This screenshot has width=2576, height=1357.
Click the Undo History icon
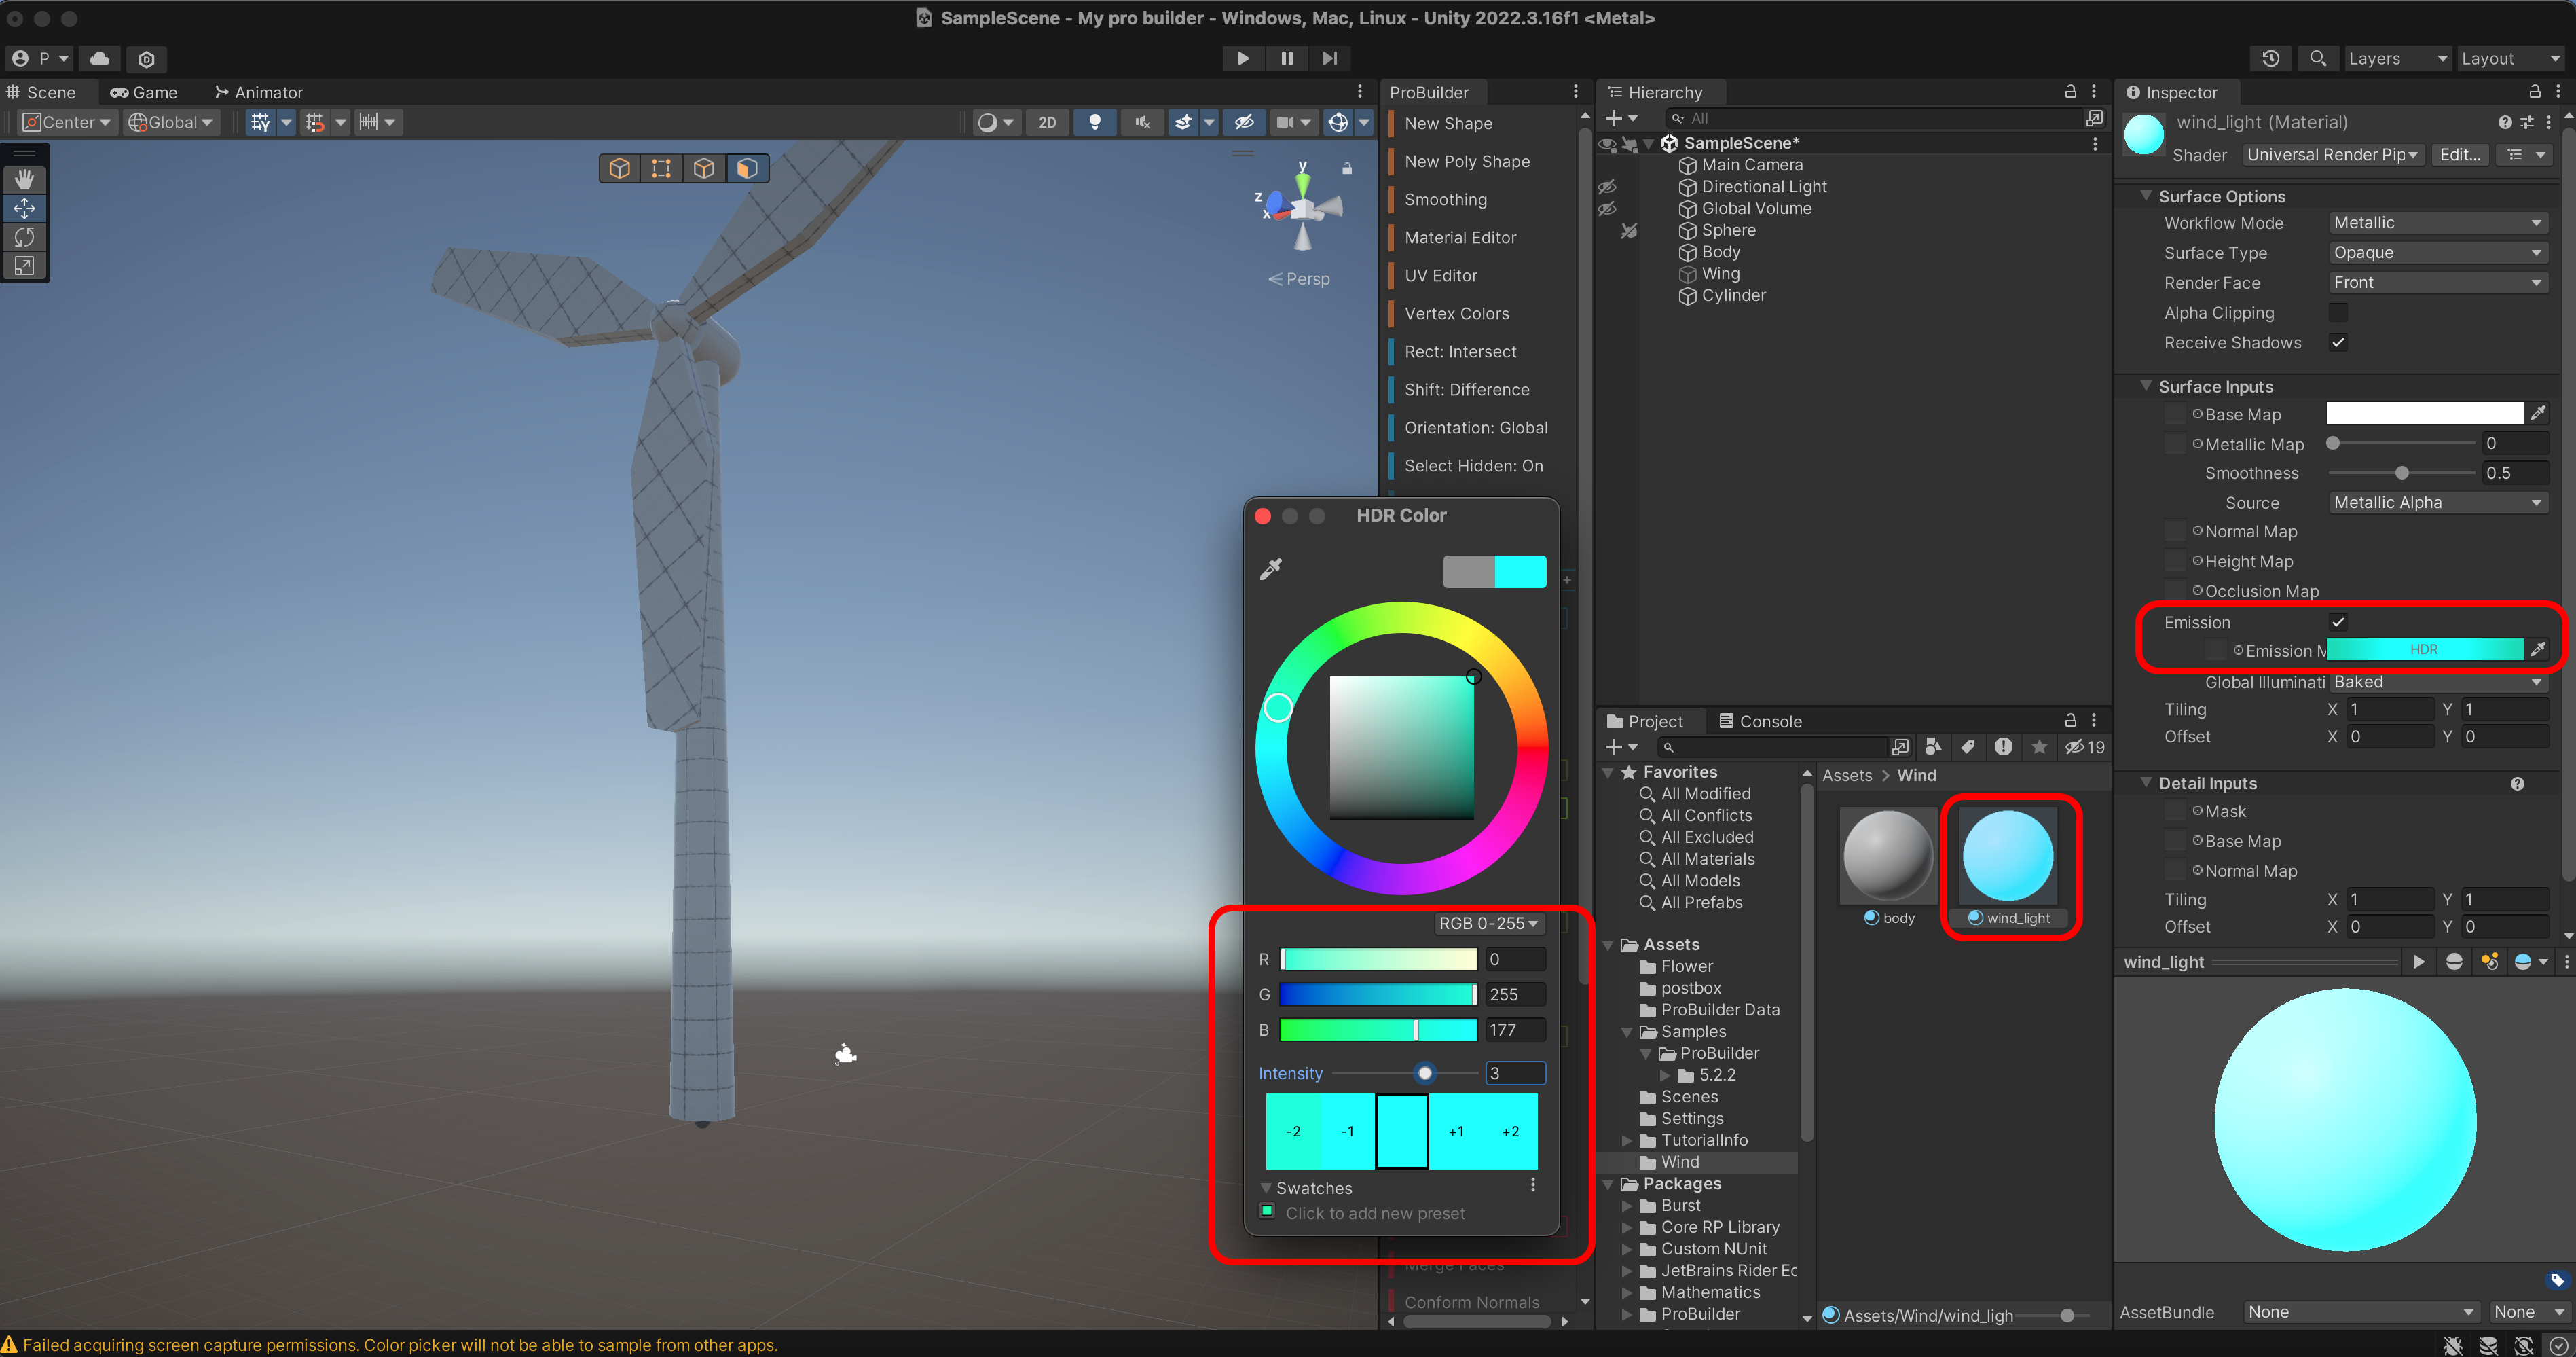click(2270, 59)
